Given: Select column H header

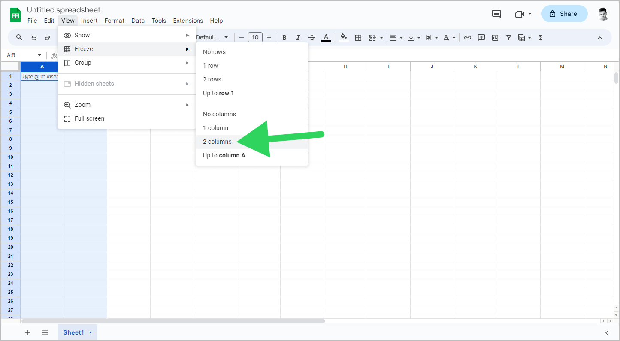Looking at the screenshot, I should 345,66.
